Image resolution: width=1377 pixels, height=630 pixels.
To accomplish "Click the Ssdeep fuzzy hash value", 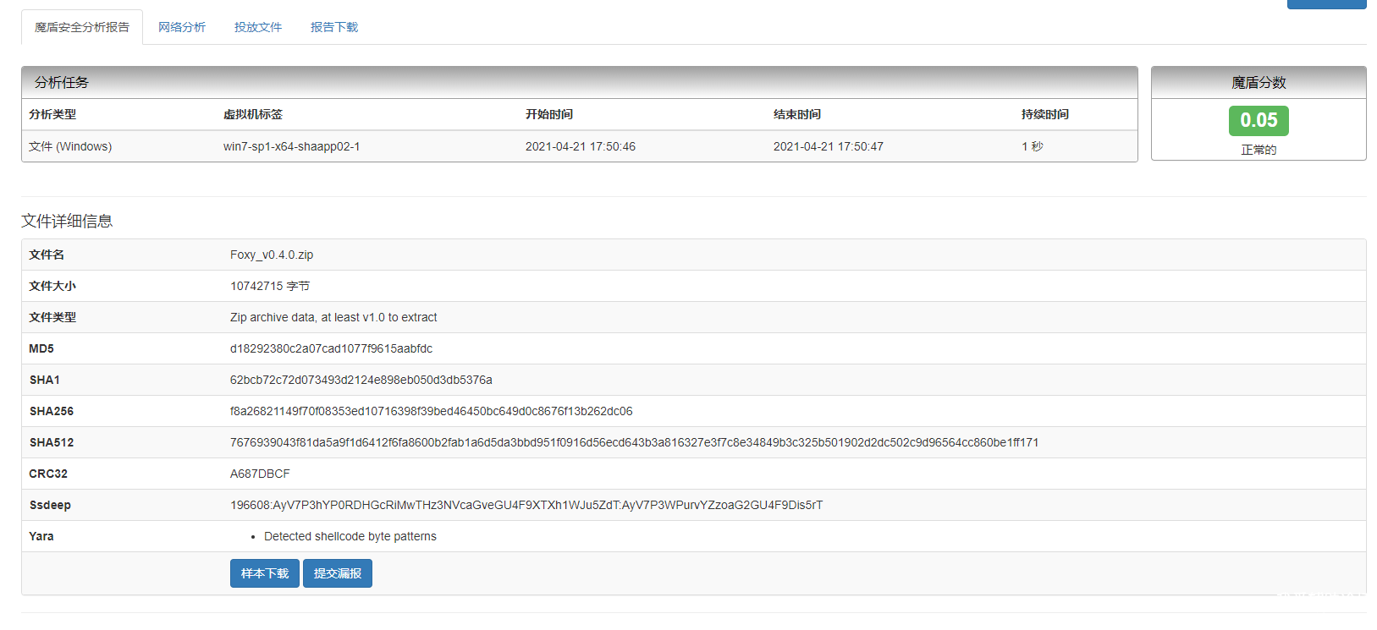I will 526,505.
